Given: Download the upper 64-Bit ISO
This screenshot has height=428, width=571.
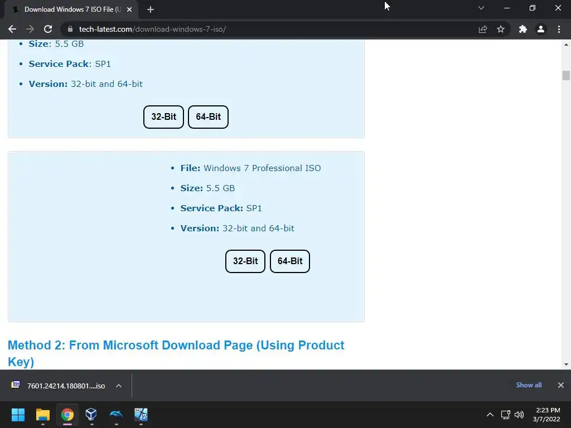Looking at the screenshot, I should tap(209, 117).
